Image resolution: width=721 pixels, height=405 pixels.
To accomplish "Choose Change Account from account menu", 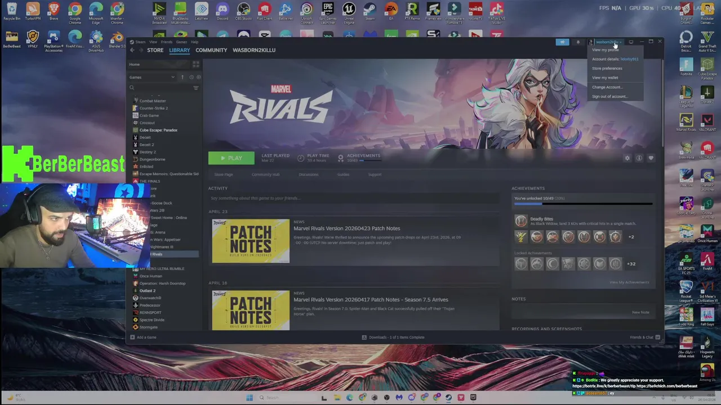I will pos(607,87).
